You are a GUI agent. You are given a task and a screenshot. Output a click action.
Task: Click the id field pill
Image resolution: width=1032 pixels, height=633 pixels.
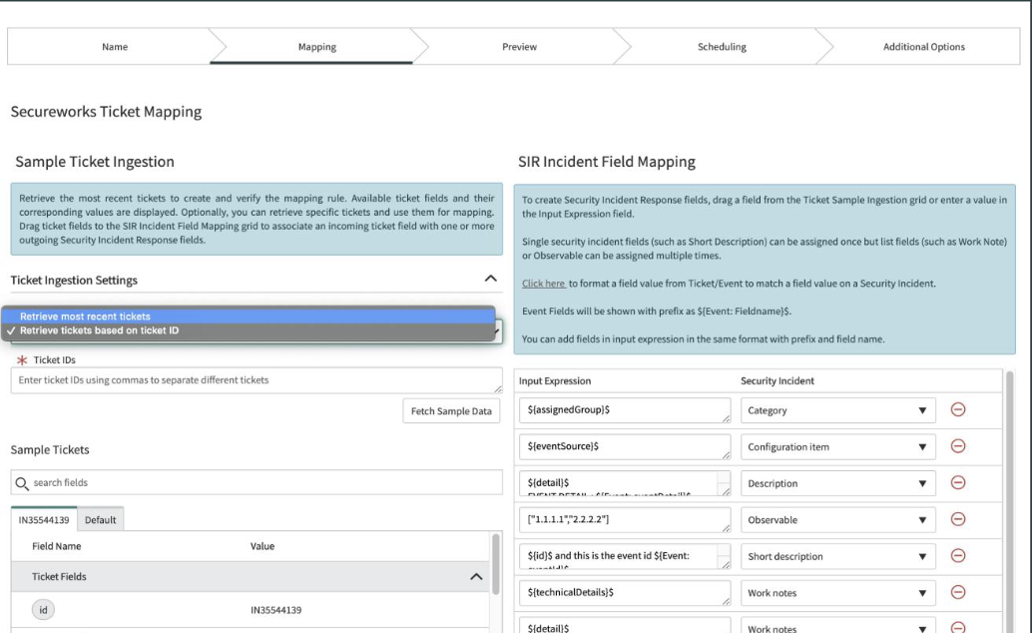43,610
